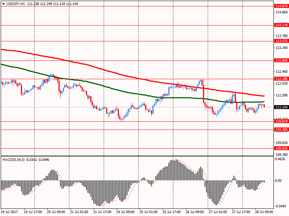
Task: Select the 114.870 red price level label
Action: pyautogui.click(x=281, y=6)
